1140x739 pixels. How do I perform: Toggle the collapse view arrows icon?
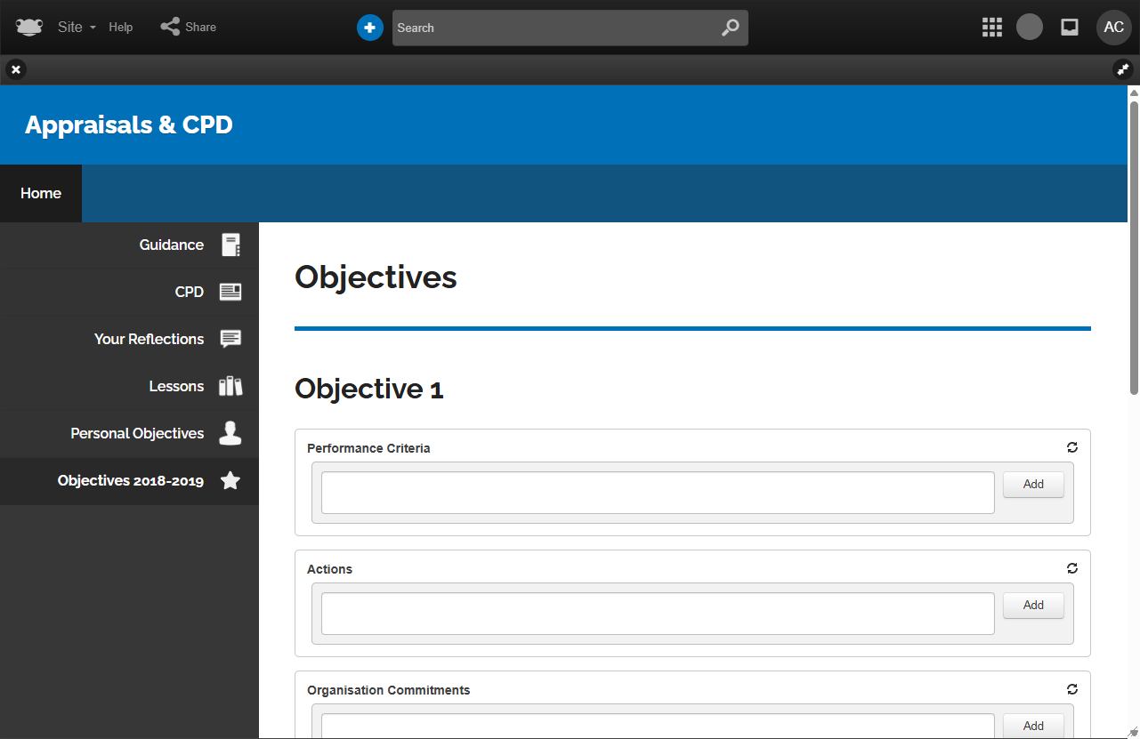pos(1123,69)
